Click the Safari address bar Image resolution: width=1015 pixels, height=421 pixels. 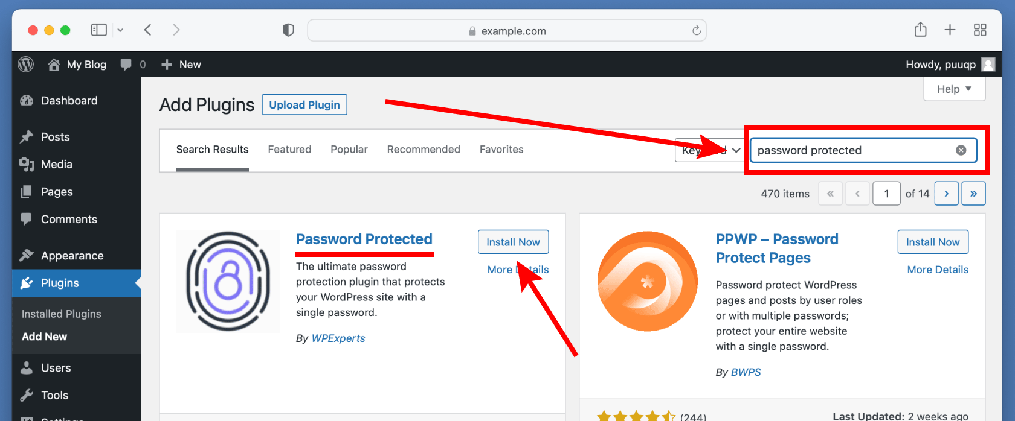507,30
